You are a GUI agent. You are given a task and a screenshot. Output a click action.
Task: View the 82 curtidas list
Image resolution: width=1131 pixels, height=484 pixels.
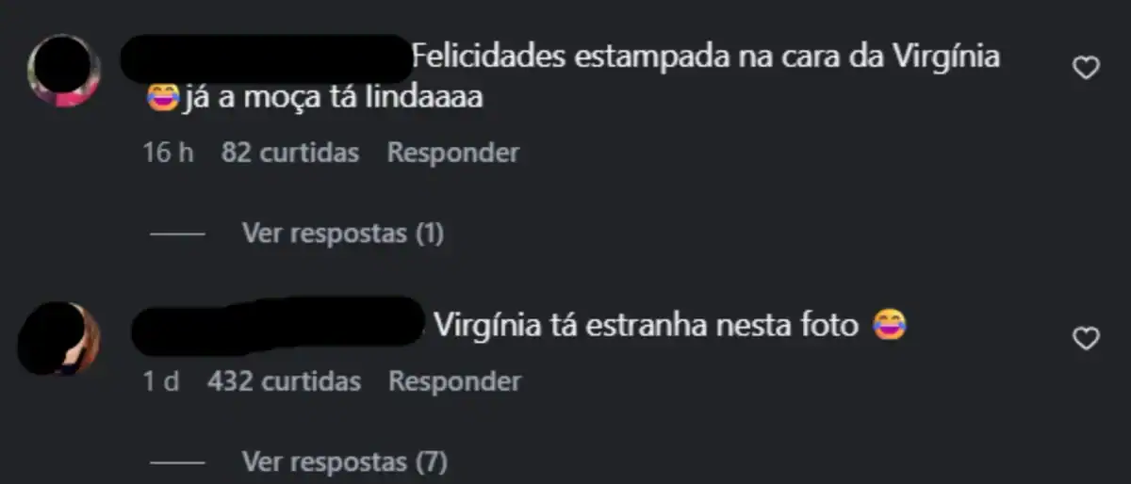[290, 153]
